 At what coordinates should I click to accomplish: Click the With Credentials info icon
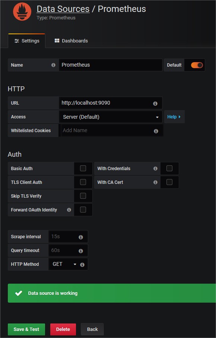155,169
